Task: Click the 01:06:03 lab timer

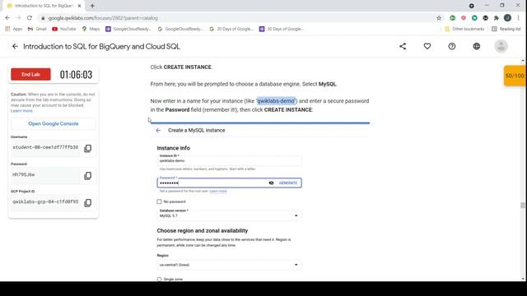Action: [x=76, y=75]
